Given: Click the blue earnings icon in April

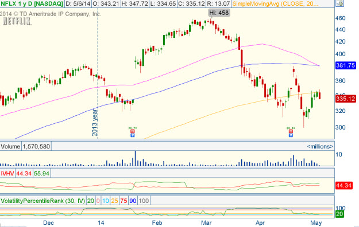Looking at the screenshot, I should 291,135.
